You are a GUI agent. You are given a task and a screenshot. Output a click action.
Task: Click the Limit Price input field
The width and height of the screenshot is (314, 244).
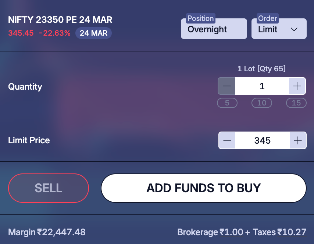(262, 140)
